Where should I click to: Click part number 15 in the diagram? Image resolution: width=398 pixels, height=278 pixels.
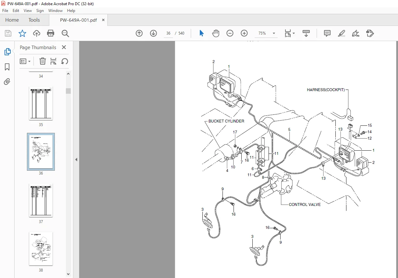point(369,125)
